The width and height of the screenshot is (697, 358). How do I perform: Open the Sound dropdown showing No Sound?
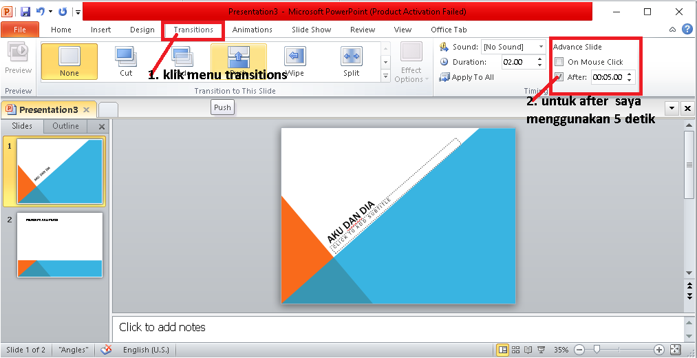tap(513, 47)
